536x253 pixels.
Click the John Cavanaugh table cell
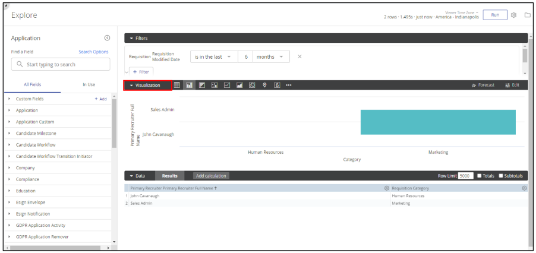(x=144, y=196)
